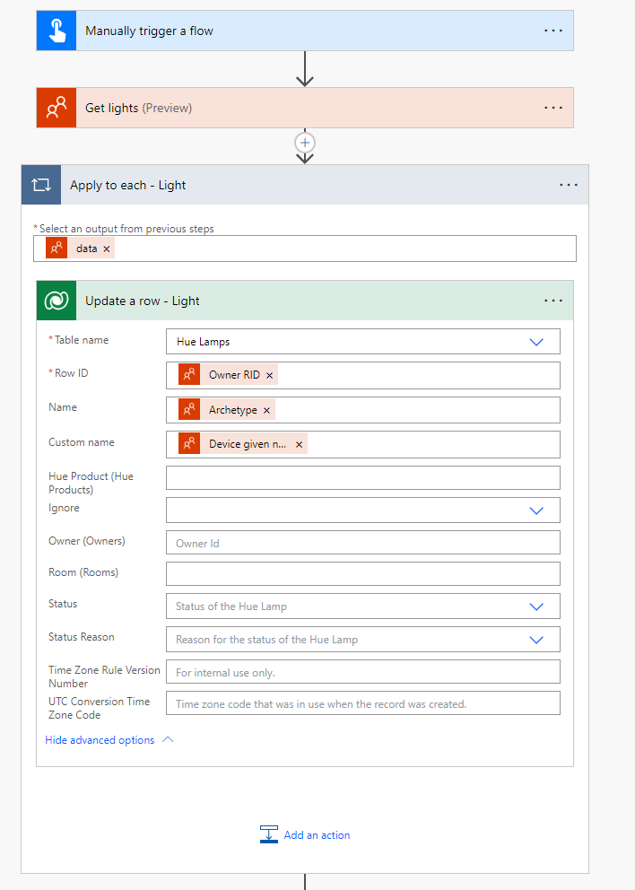Collapse with Hide advanced options

[109, 740]
